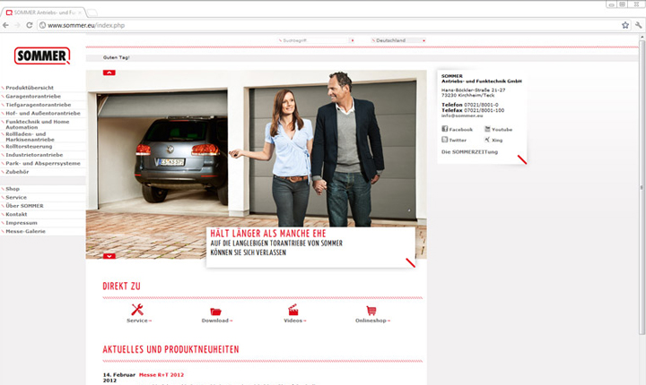
Task: Open the Facebook social icon
Action: click(445, 129)
